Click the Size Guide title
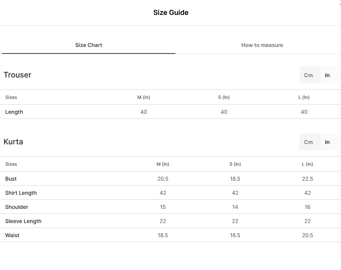Screen dimensions: 341x270 coord(171,13)
